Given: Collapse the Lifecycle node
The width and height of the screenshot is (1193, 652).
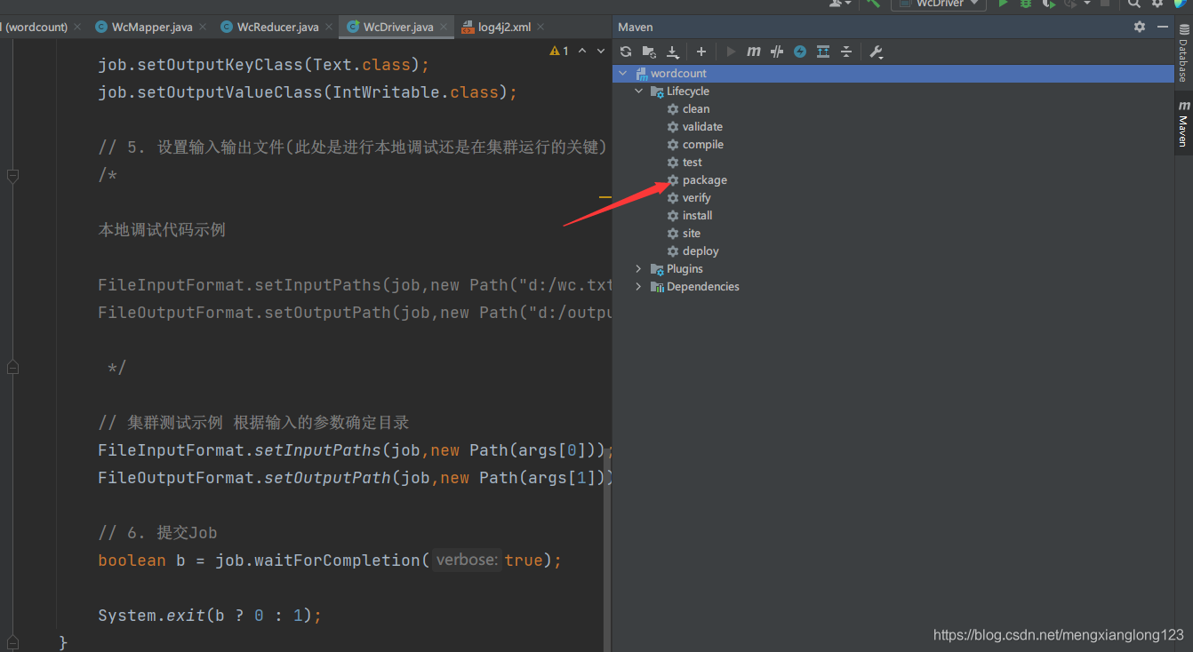Looking at the screenshot, I should [x=638, y=91].
